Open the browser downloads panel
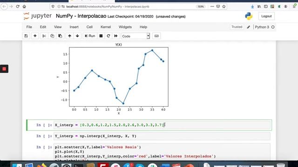 pos(252,6)
